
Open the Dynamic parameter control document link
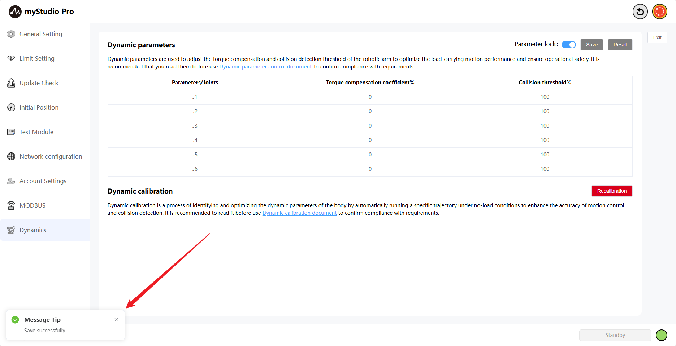[x=265, y=67]
